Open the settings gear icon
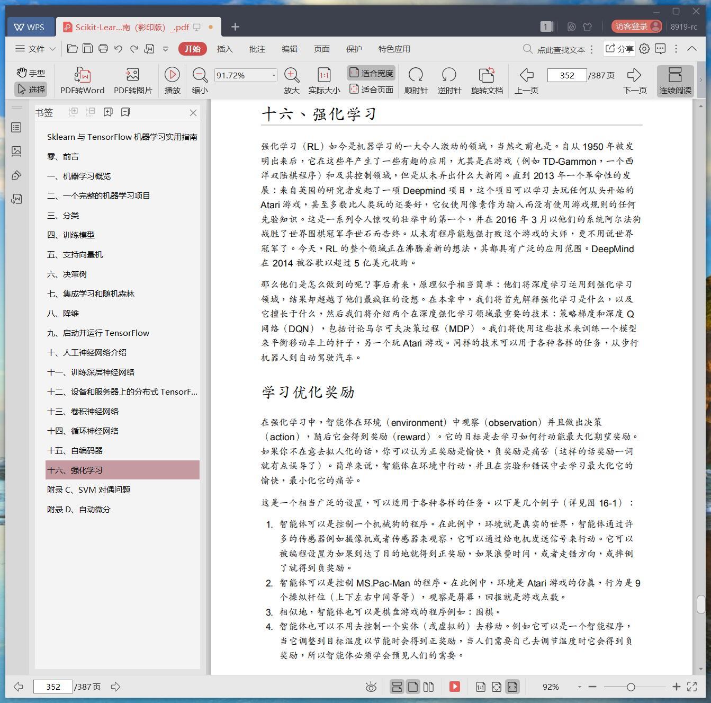711x703 pixels. pos(644,49)
